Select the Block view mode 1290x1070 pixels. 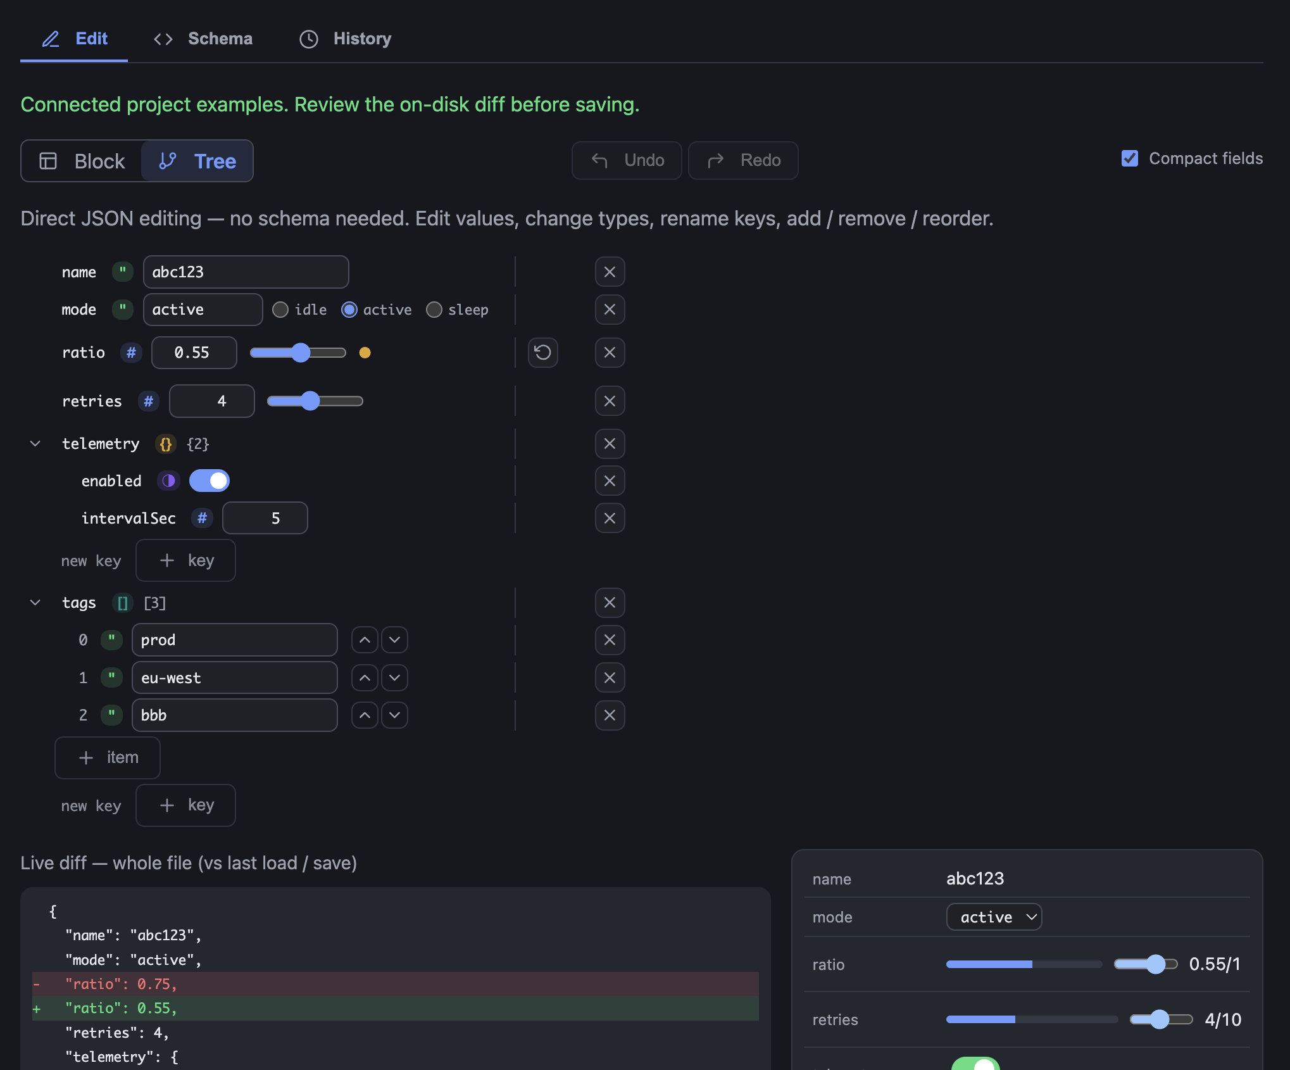tap(82, 161)
